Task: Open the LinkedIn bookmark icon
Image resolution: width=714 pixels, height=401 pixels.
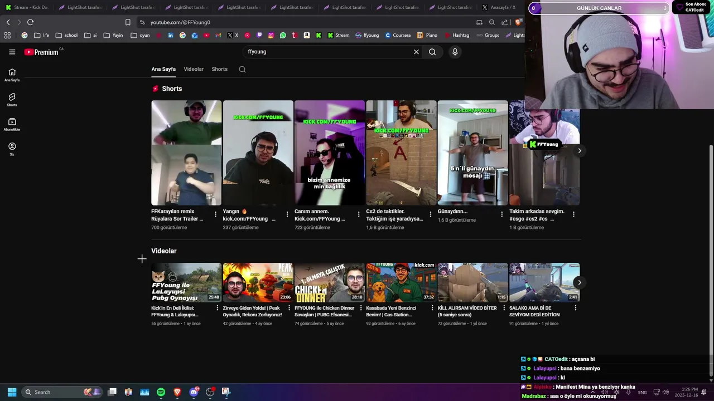Action: pyautogui.click(x=170, y=35)
